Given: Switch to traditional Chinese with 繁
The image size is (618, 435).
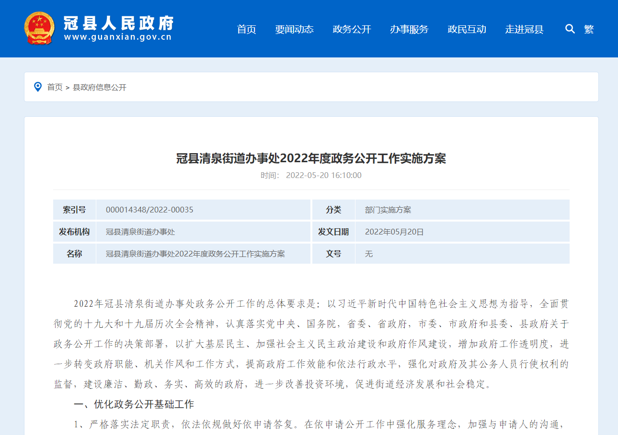Looking at the screenshot, I should [x=589, y=29].
